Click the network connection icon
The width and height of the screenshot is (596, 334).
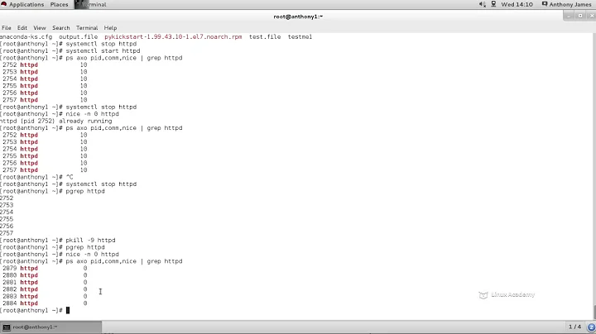(x=493, y=4)
